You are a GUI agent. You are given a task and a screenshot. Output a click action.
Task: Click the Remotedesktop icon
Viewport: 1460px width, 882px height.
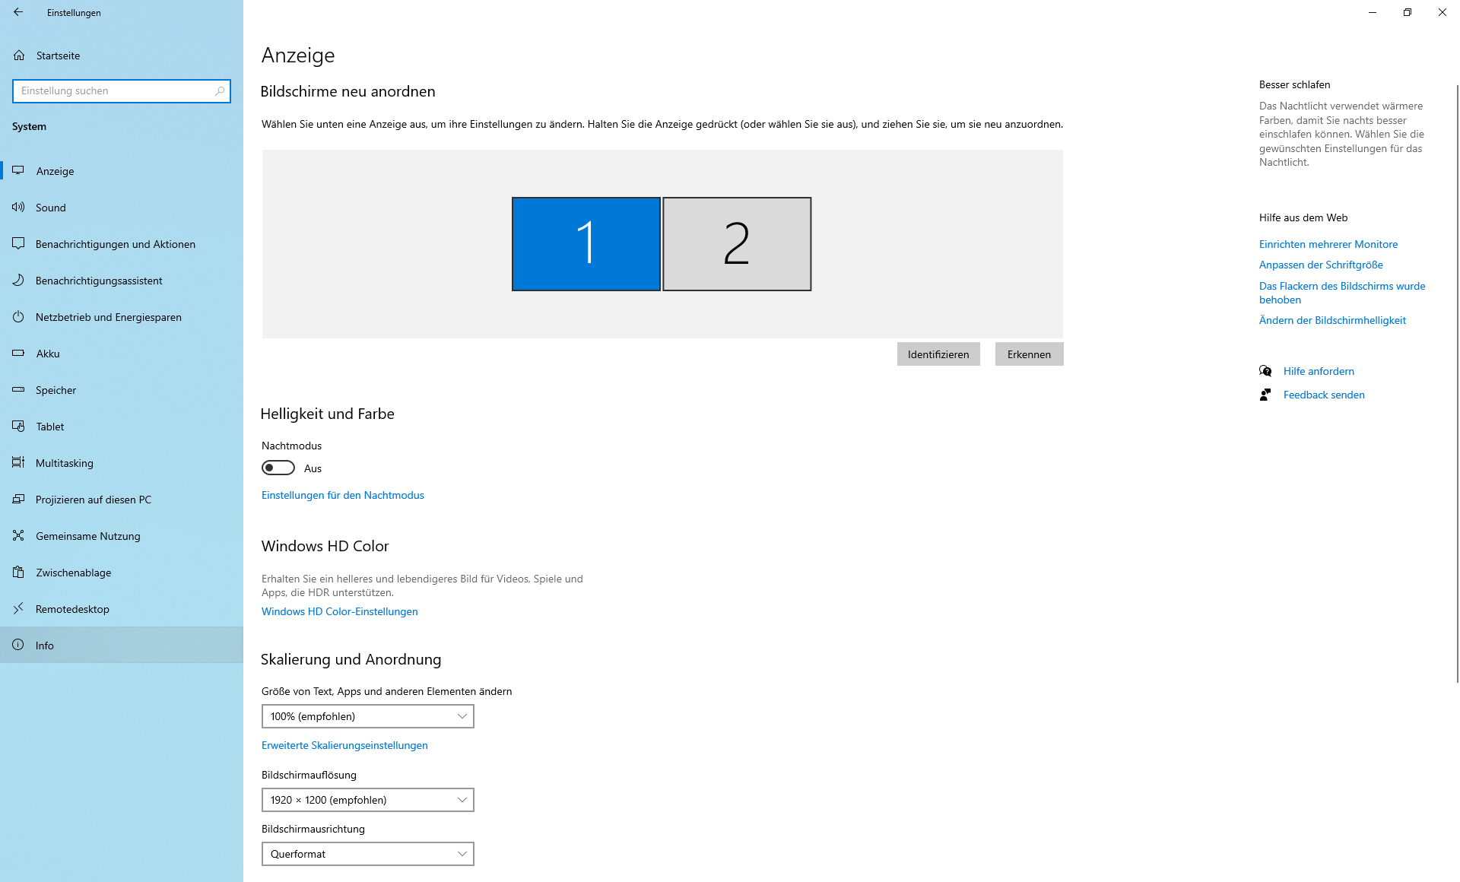point(18,609)
